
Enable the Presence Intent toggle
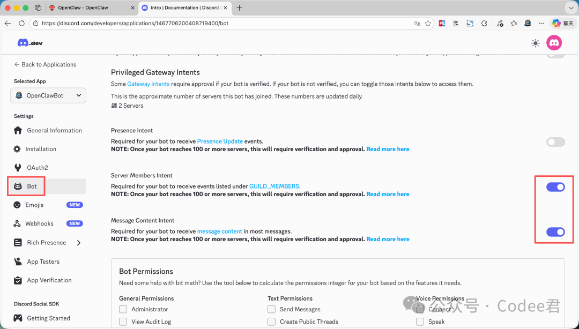click(555, 142)
